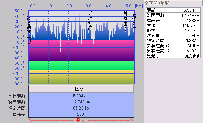
Task: Click the 区間1 section header button
Action: 81,89
